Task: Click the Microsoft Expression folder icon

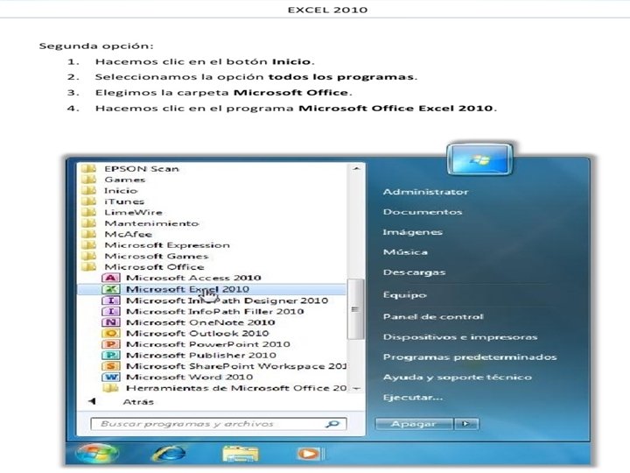Action: pos(88,245)
